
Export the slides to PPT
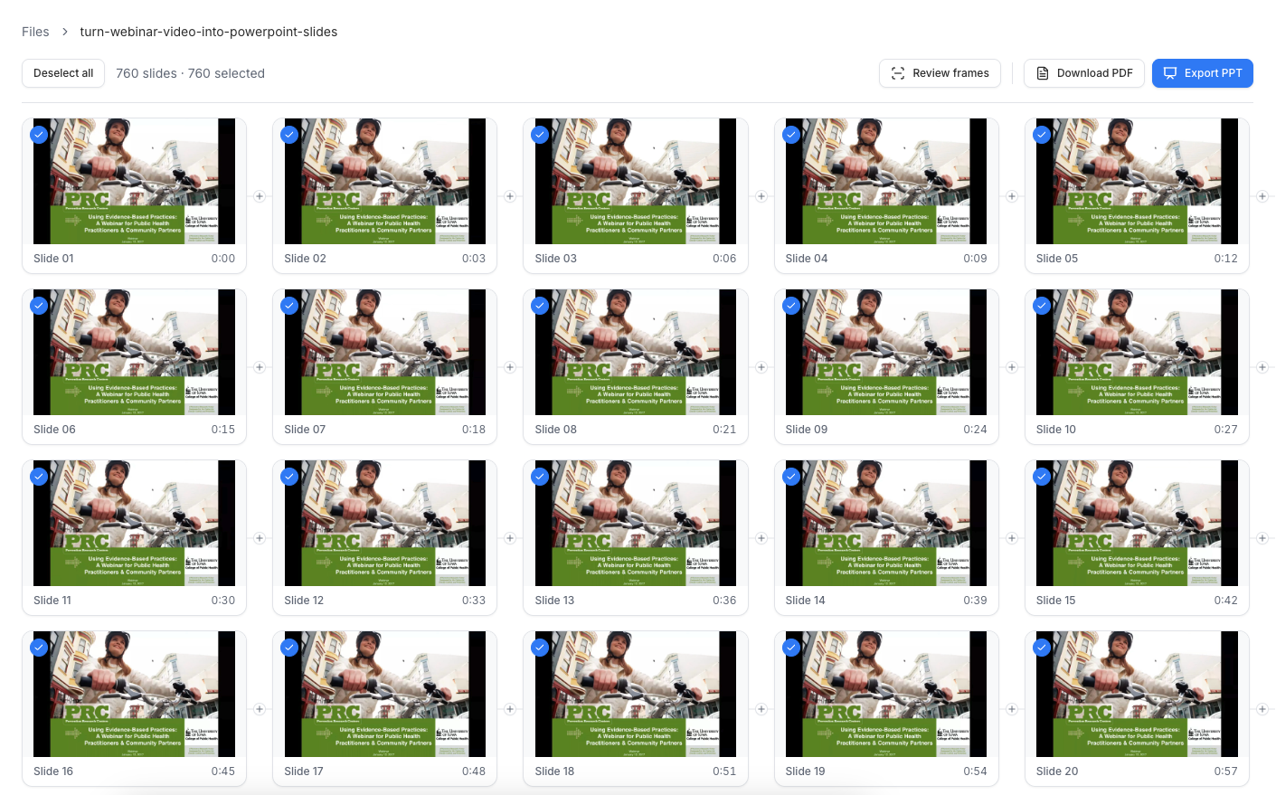(1203, 73)
